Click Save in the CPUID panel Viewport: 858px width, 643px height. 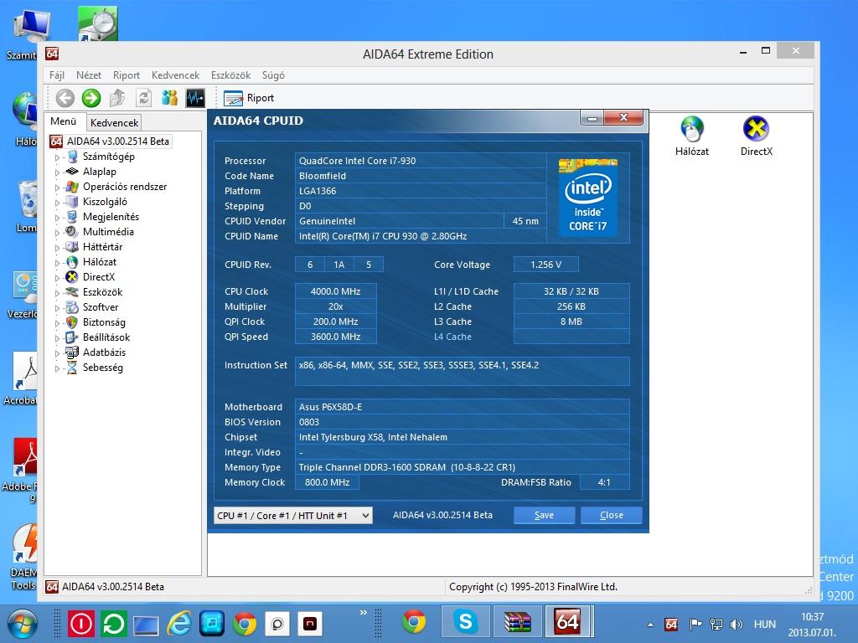point(544,515)
